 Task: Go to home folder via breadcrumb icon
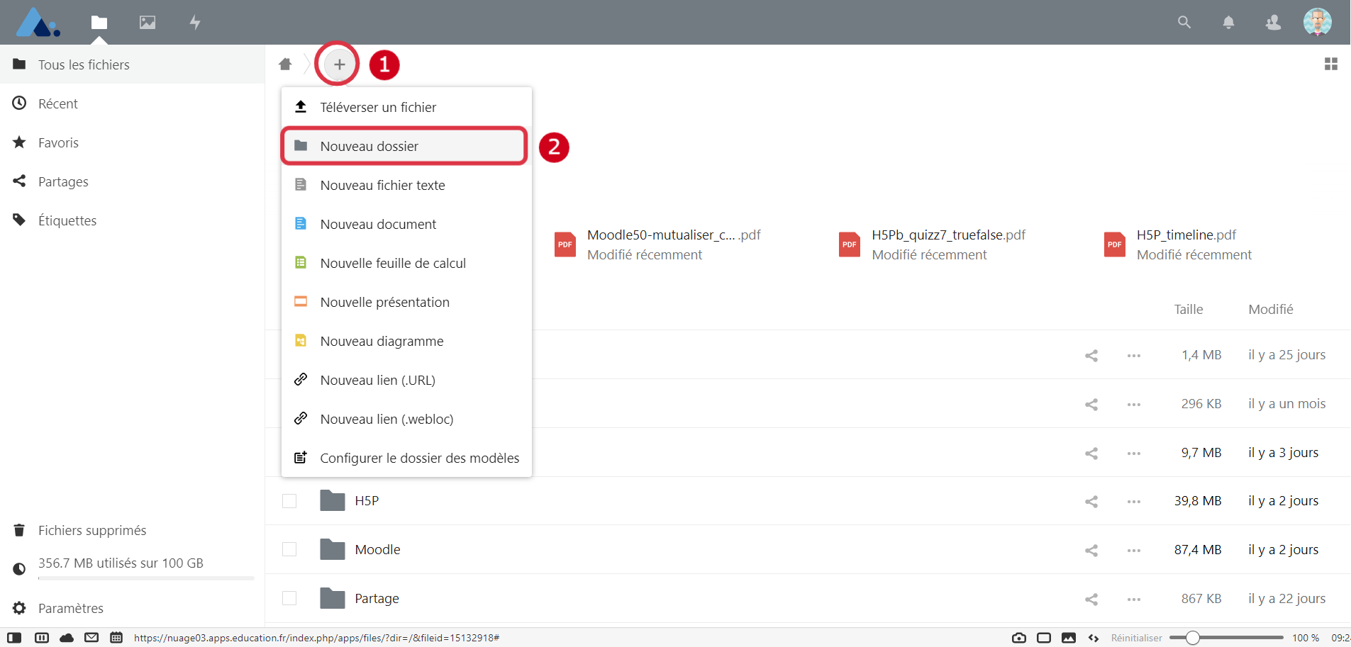(x=285, y=64)
